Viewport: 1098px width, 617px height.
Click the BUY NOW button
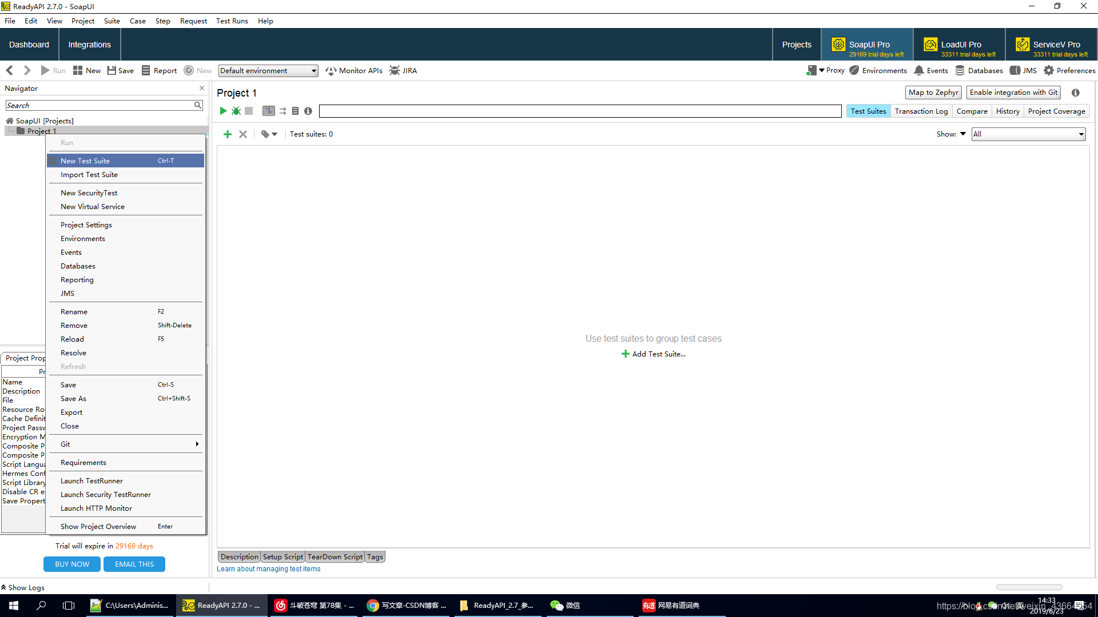(x=71, y=564)
